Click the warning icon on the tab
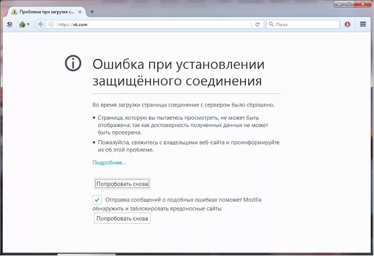 [x=14, y=12]
